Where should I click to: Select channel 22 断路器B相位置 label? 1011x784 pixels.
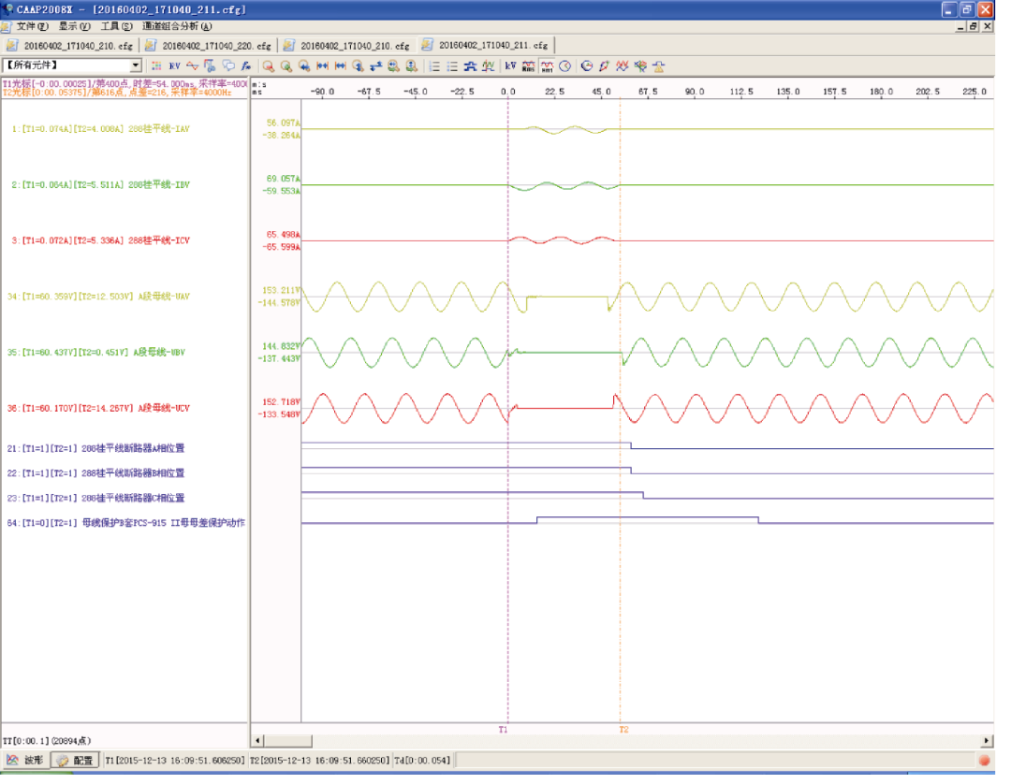[96, 473]
